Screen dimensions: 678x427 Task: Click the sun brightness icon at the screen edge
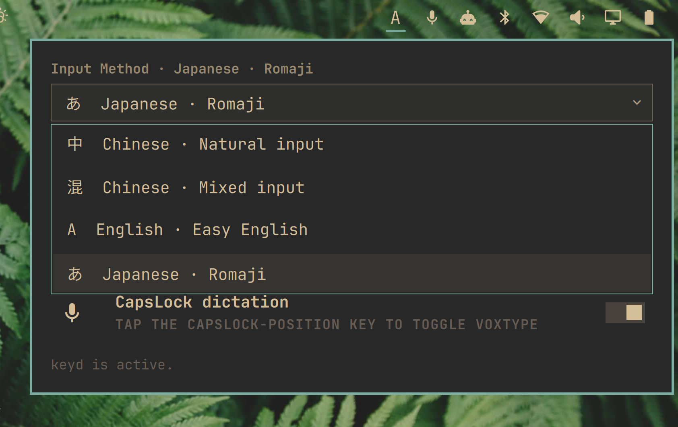coord(3,16)
